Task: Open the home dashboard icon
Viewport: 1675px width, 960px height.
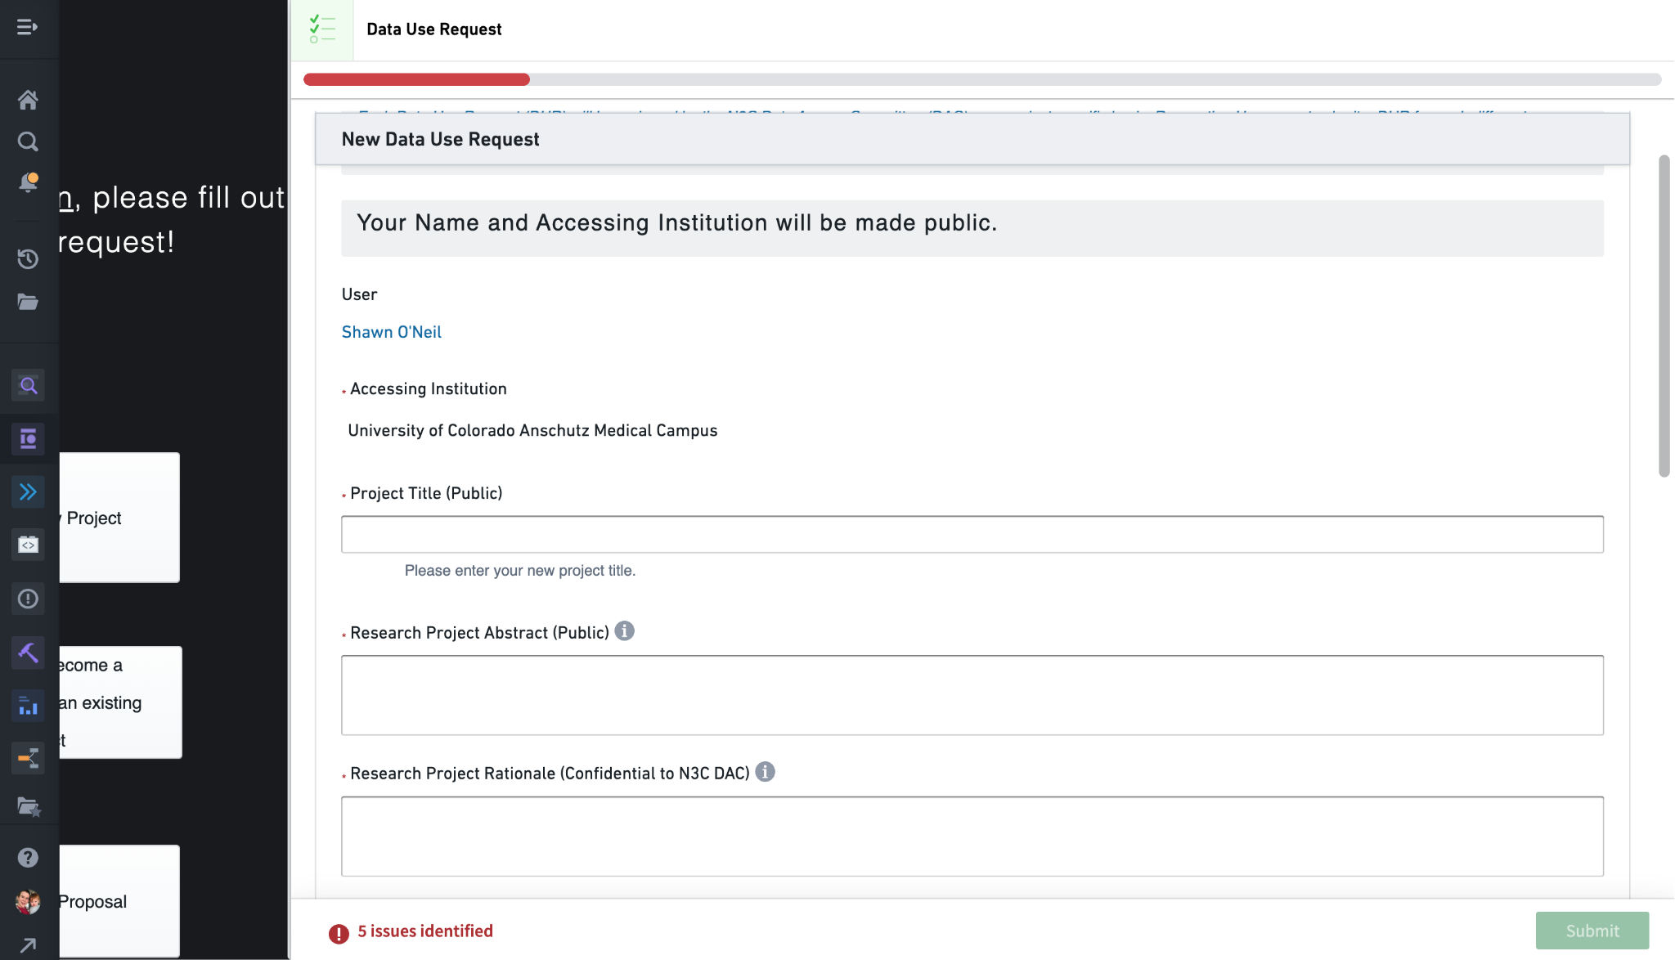Action: pos(29,100)
